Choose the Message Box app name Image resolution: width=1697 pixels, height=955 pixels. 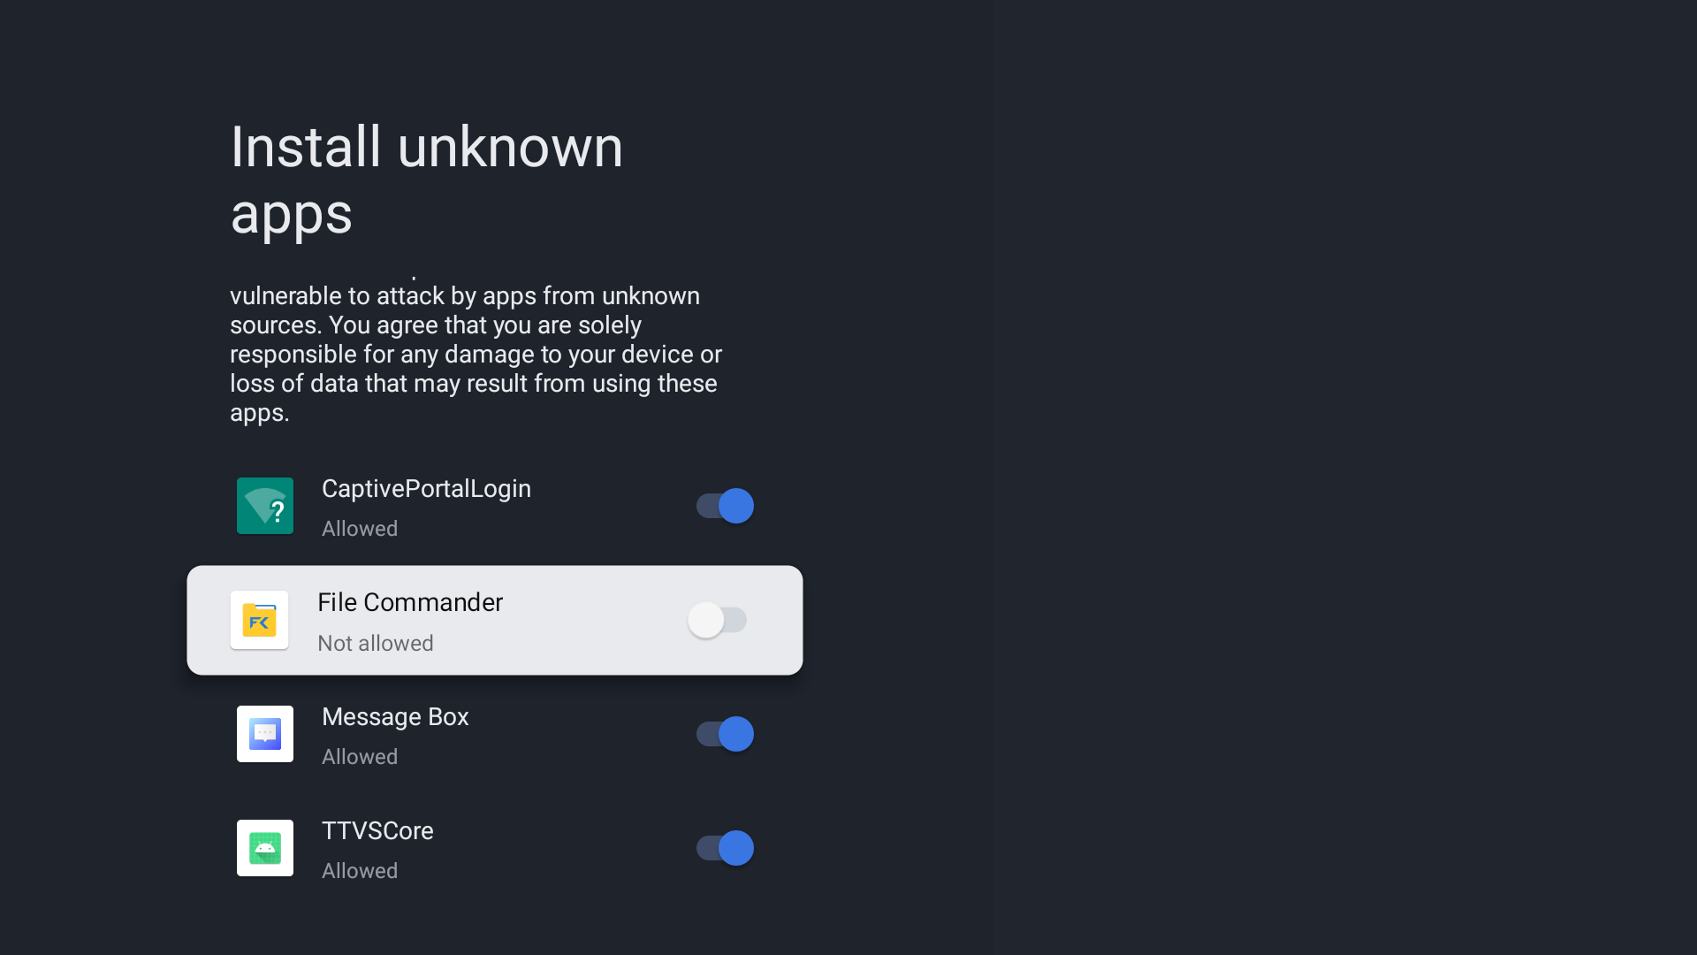(x=395, y=717)
